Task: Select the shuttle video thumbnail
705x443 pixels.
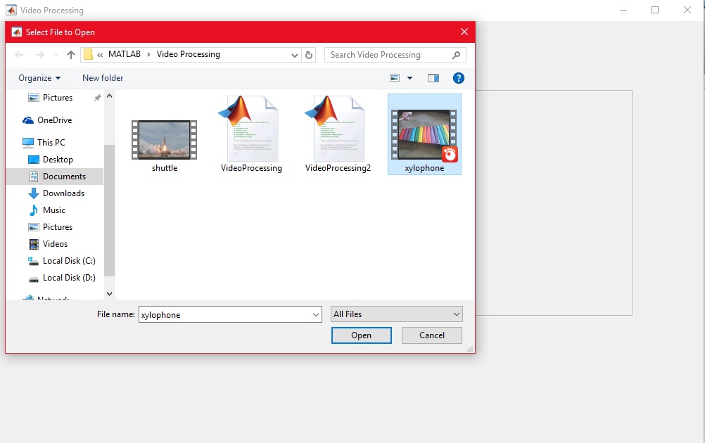Action: click(x=165, y=141)
